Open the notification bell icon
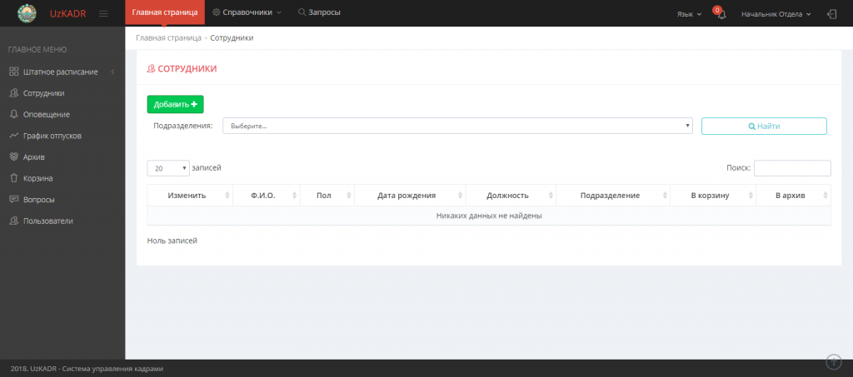The height and width of the screenshot is (377, 853). point(721,14)
